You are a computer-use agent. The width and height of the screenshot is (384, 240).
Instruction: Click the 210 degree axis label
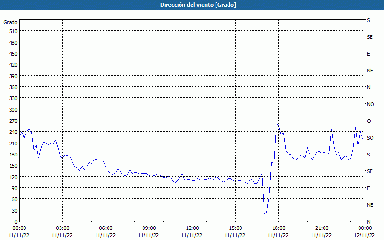(x=13, y=144)
